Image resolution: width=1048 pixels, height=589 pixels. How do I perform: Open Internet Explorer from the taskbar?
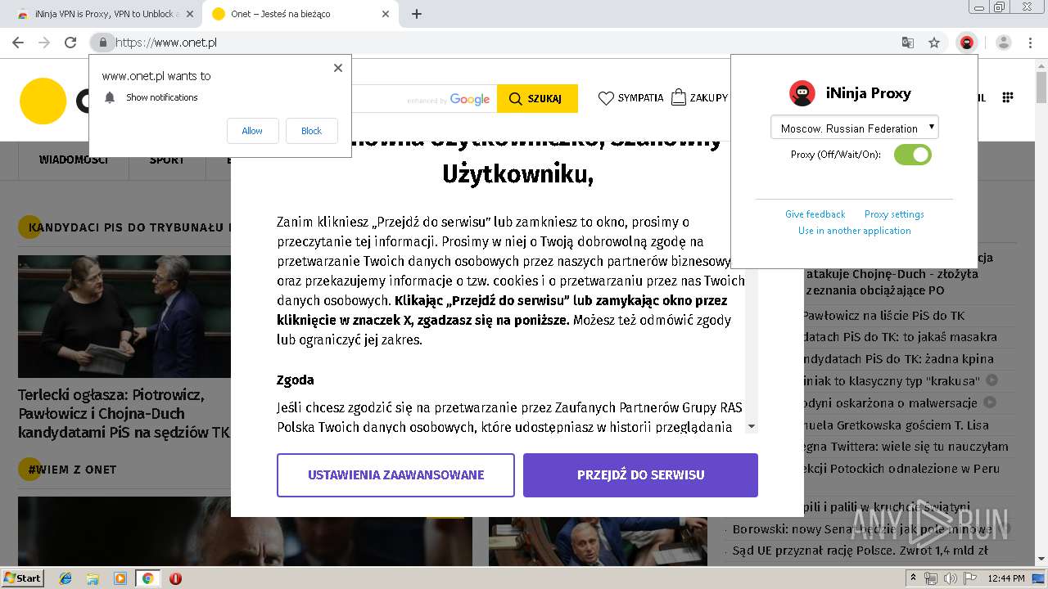tap(66, 578)
